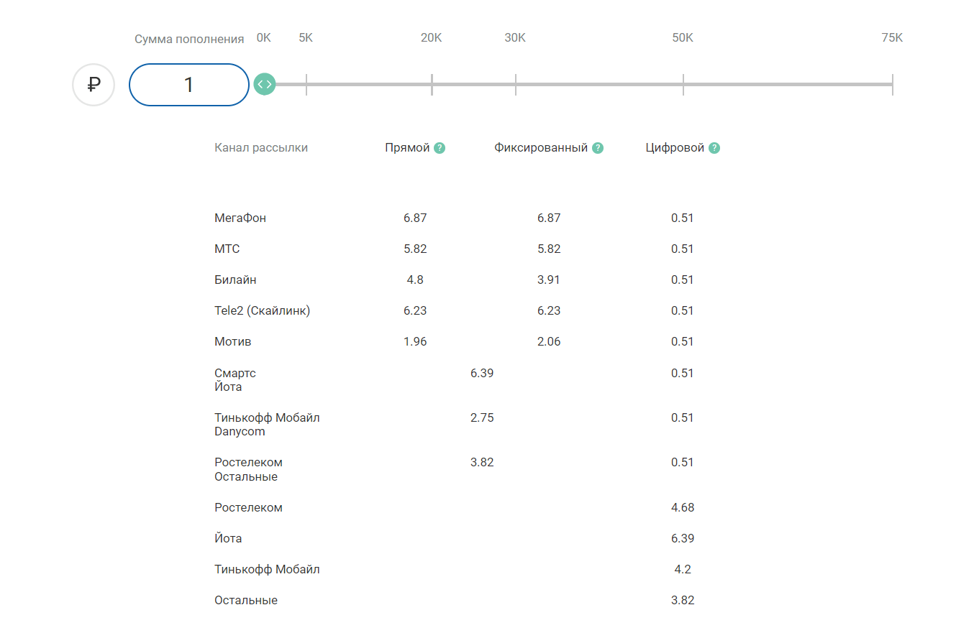Click the 0.51 digital price in Смартс row
This screenshot has height=633, width=974.
(682, 373)
